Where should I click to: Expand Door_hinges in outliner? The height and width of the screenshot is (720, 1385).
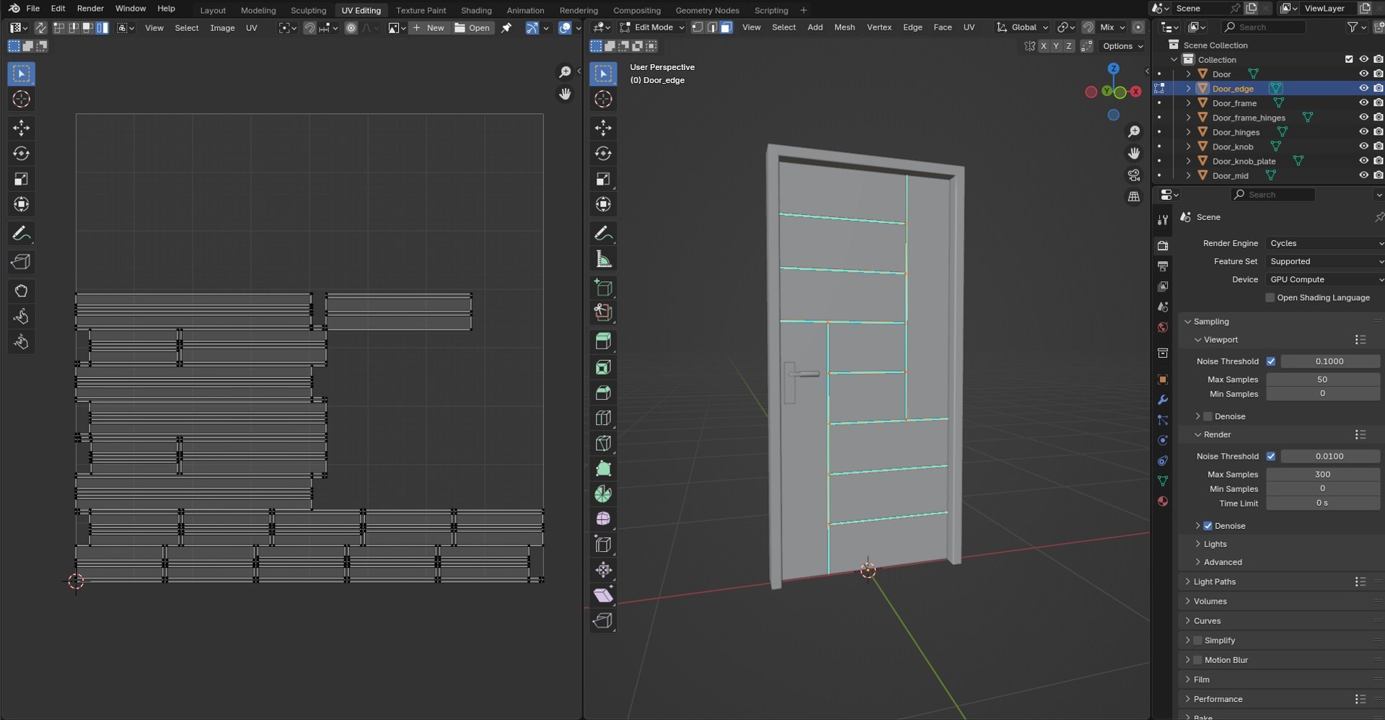(x=1188, y=132)
